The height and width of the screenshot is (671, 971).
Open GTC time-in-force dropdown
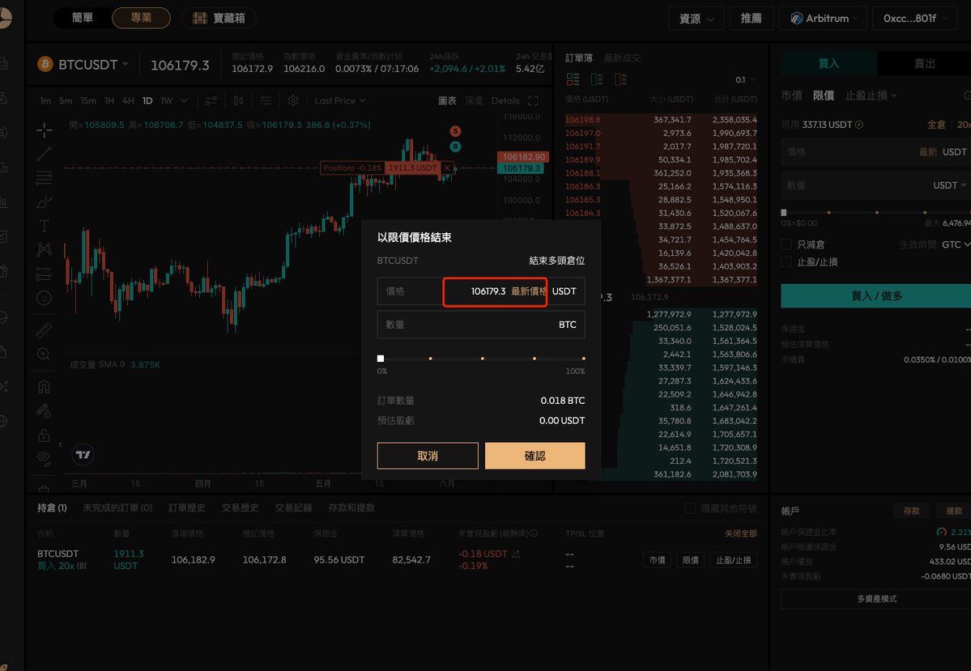[956, 244]
